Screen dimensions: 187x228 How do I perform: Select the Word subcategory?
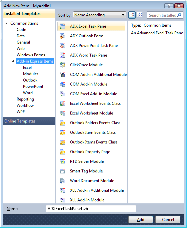point(28,93)
